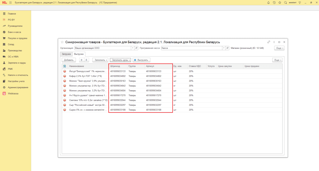Open Организация field open-record icon
This screenshot has width=319, height=171.
pyautogui.click(x=136, y=48)
